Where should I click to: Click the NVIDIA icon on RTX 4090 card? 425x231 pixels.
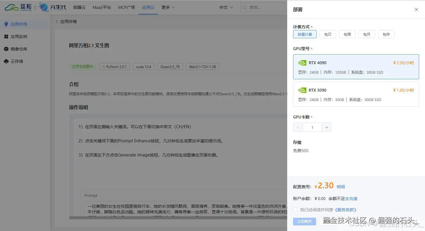302,63
